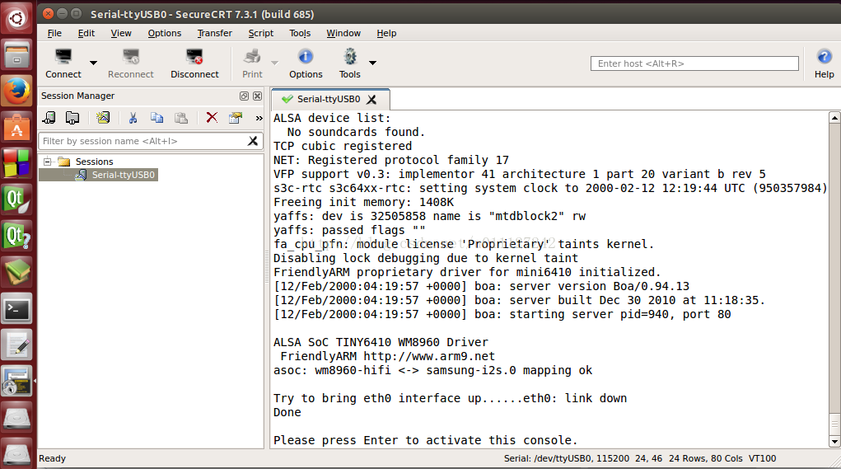
Task: Click the session Properties icon
Action: pos(236,118)
